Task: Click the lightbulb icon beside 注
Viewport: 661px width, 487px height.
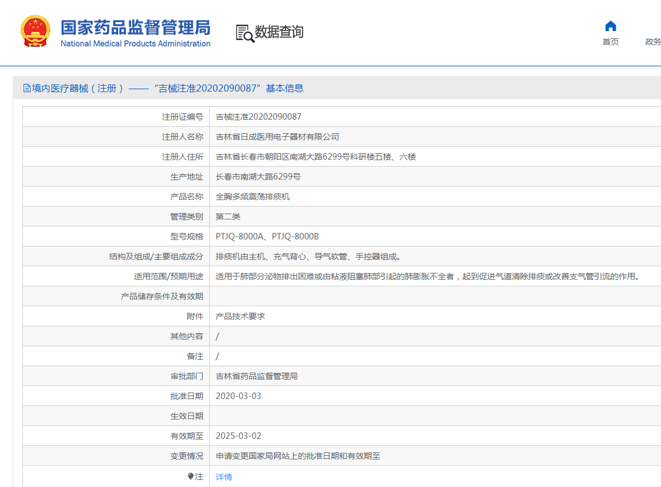Action: pyautogui.click(x=190, y=476)
